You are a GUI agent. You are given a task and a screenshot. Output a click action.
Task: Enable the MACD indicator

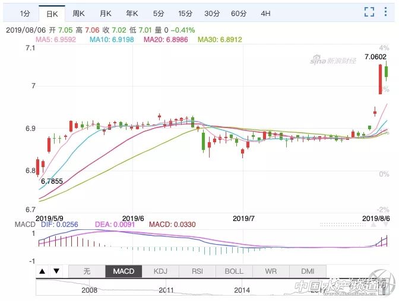(x=123, y=271)
